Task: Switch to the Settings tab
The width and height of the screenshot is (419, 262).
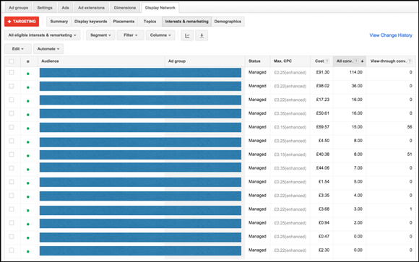Action: point(45,8)
